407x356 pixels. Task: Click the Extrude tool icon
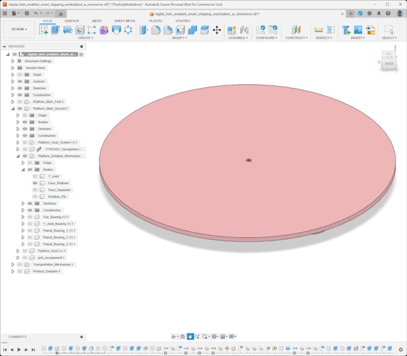click(x=55, y=30)
